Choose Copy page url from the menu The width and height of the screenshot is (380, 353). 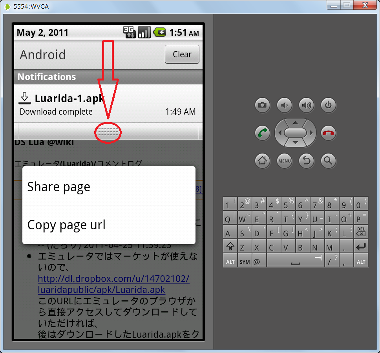point(109,225)
